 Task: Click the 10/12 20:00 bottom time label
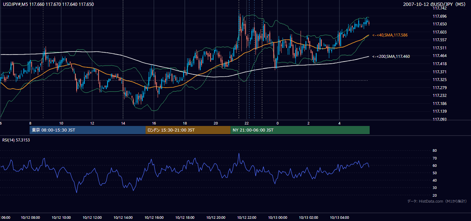pos(216,218)
